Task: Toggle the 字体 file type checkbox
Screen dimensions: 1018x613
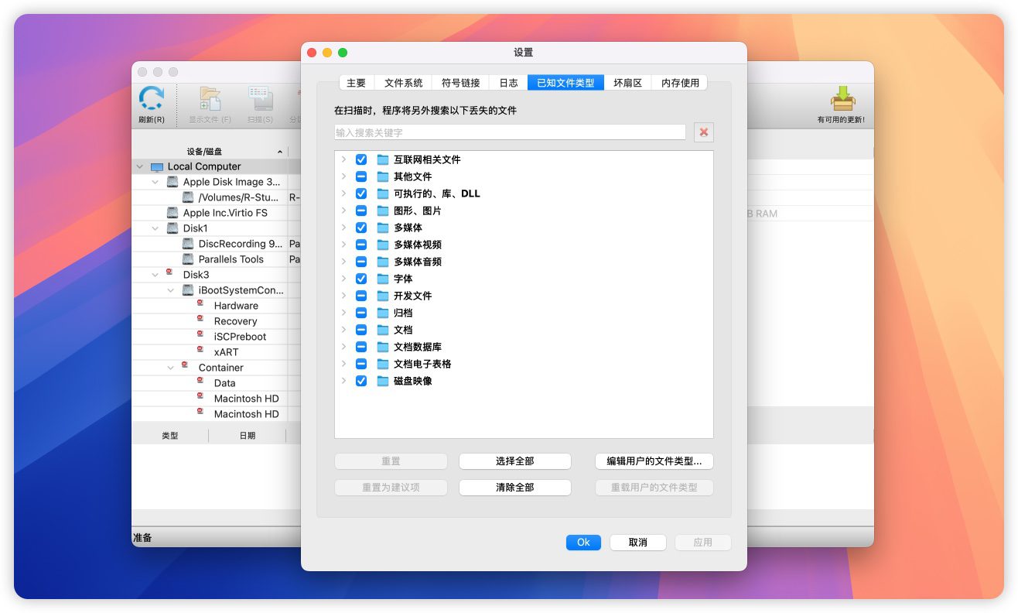Action: click(x=361, y=279)
